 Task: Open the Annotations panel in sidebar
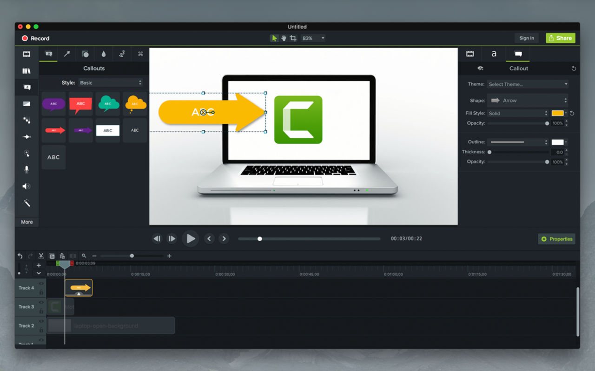click(x=26, y=87)
